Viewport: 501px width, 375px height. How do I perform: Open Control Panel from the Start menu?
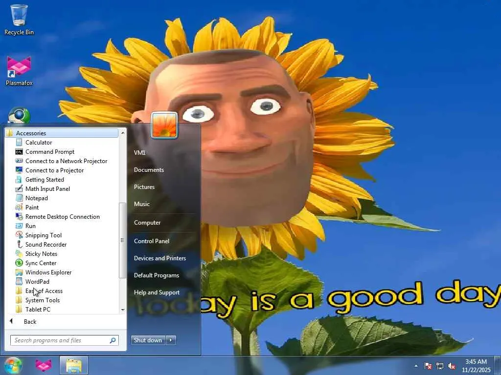coord(152,241)
